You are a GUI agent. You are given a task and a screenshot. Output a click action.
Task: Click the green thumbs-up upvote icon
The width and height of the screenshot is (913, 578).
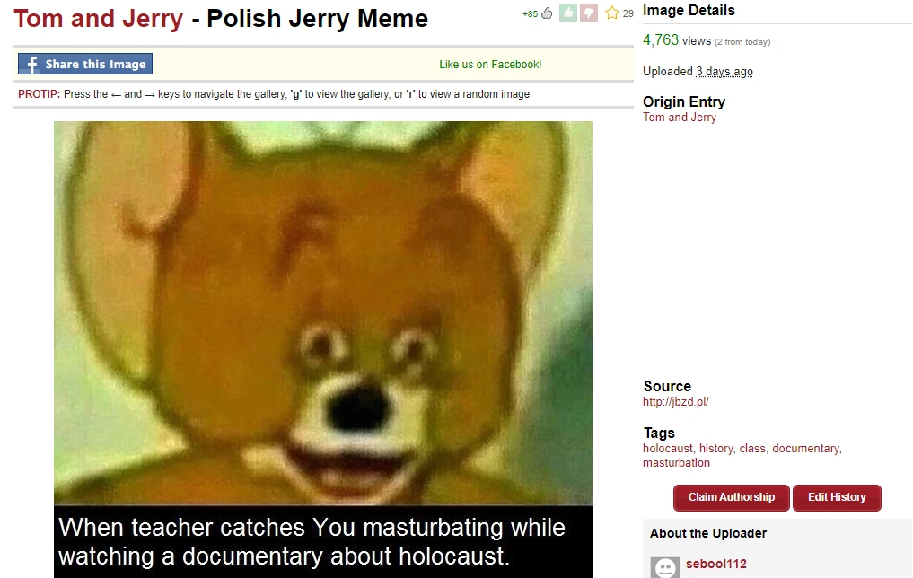pyautogui.click(x=567, y=13)
